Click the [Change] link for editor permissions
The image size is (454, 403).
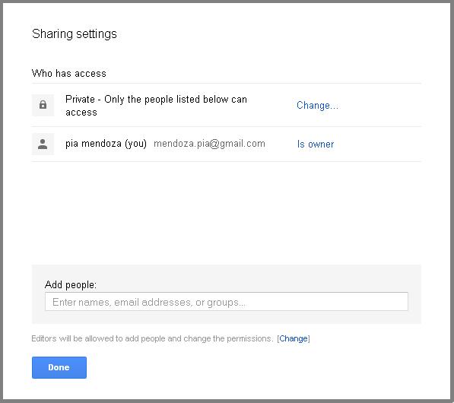(294, 338)
